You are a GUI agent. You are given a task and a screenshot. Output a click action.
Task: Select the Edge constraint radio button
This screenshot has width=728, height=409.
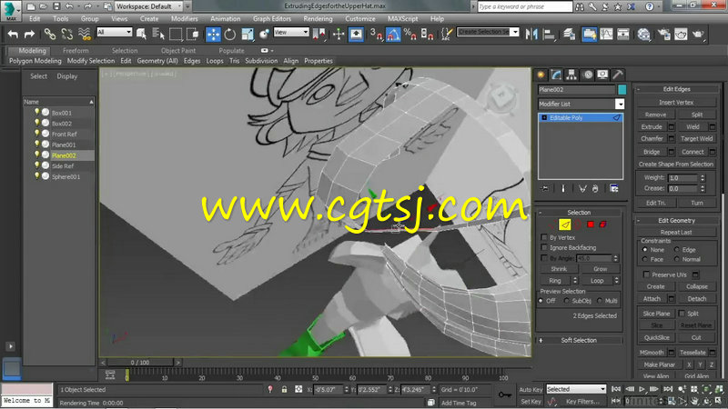[x=676, y=249]
